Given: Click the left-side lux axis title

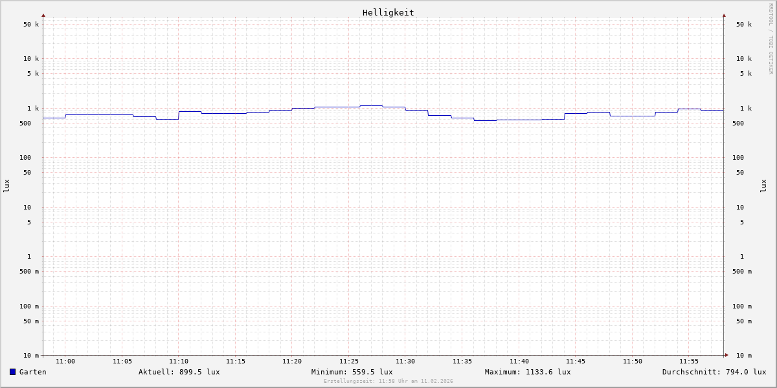Looking at the screenshot, I should [6, 186].
